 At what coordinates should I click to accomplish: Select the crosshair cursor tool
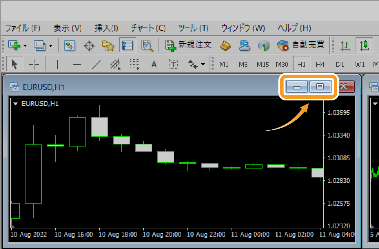pyautogui.click(x=34, y=64)
